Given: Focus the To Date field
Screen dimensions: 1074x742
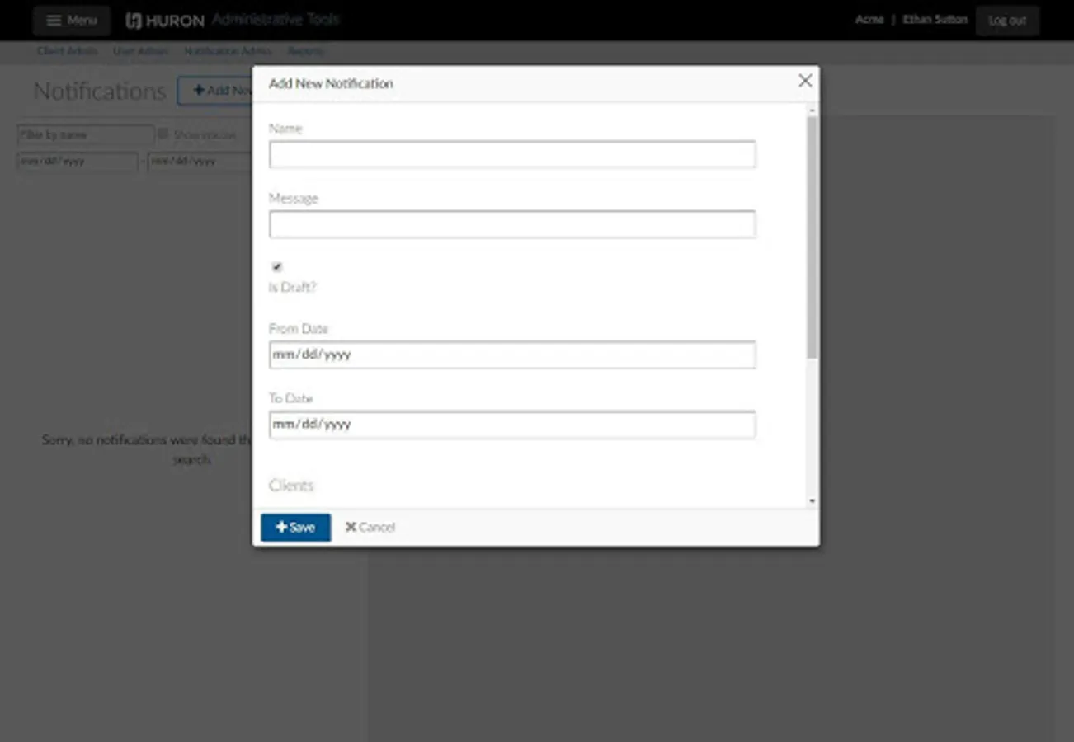Looking at the screenshot, I should (512, 425).
